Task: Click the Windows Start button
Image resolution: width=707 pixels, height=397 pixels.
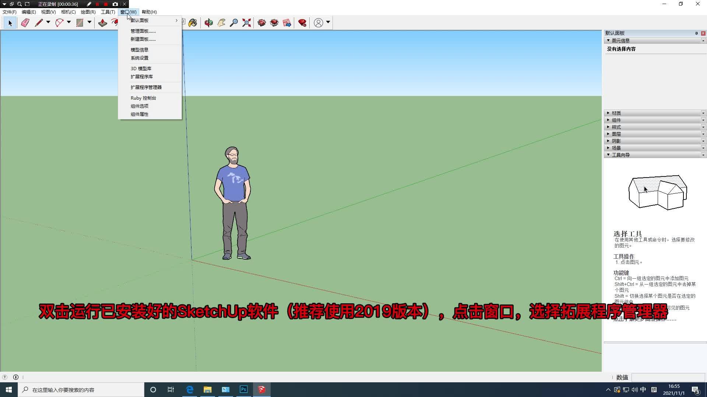Action: 9,390
